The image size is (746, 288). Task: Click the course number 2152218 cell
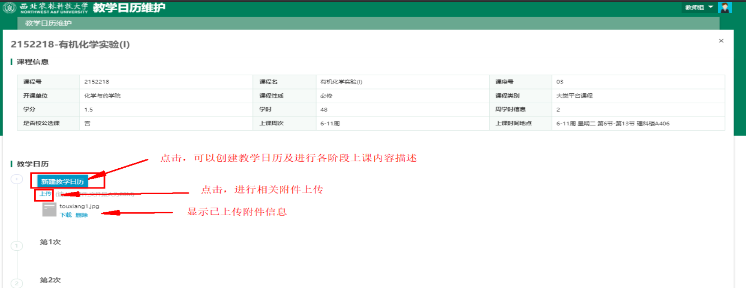[x=97, y=82]
